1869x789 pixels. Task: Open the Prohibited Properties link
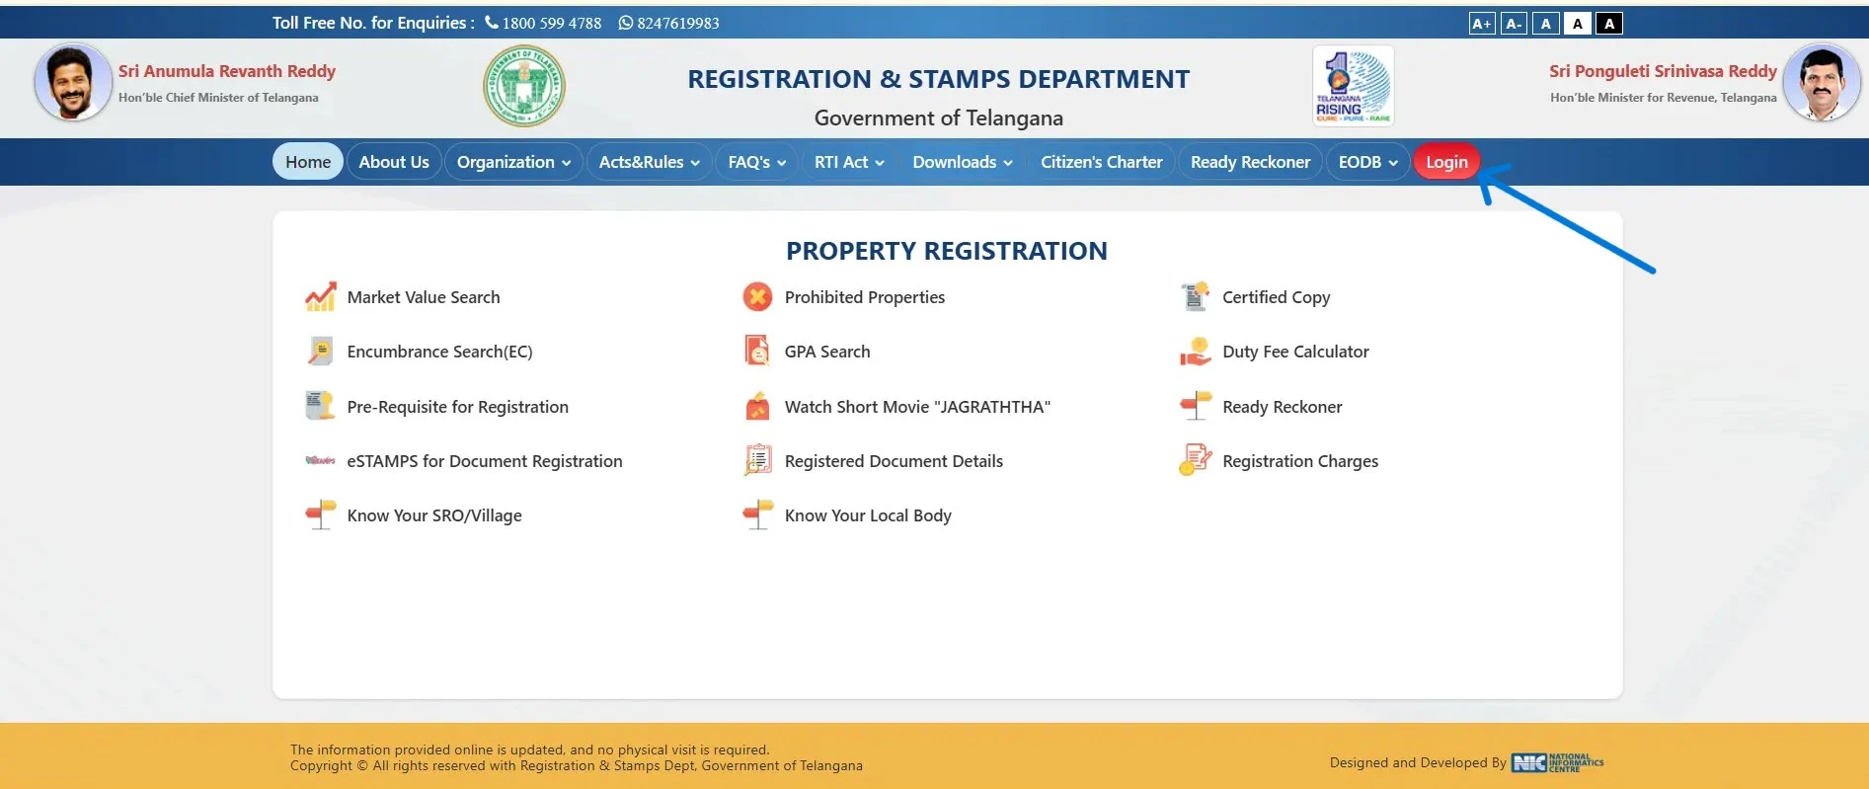tap(865, 297)
